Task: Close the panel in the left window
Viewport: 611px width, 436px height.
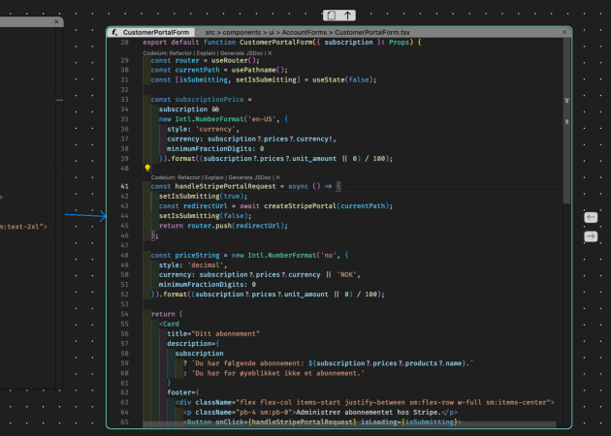Action: click(56, 21)
